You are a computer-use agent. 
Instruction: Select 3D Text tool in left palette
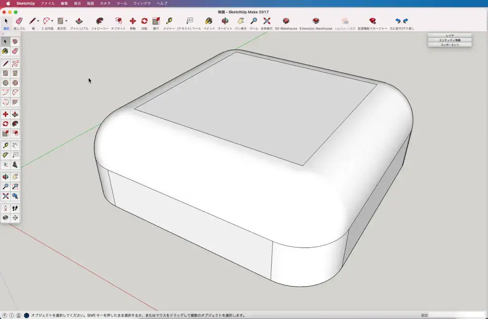[15, 164]
